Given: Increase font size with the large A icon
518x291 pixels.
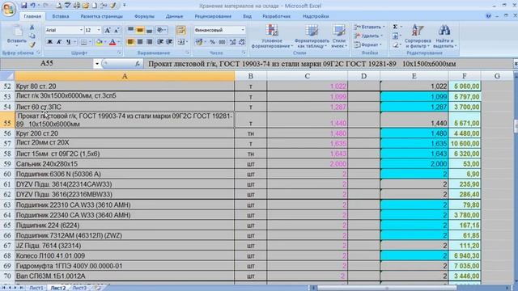Looking at the screenshot, I should coord(108,30).
